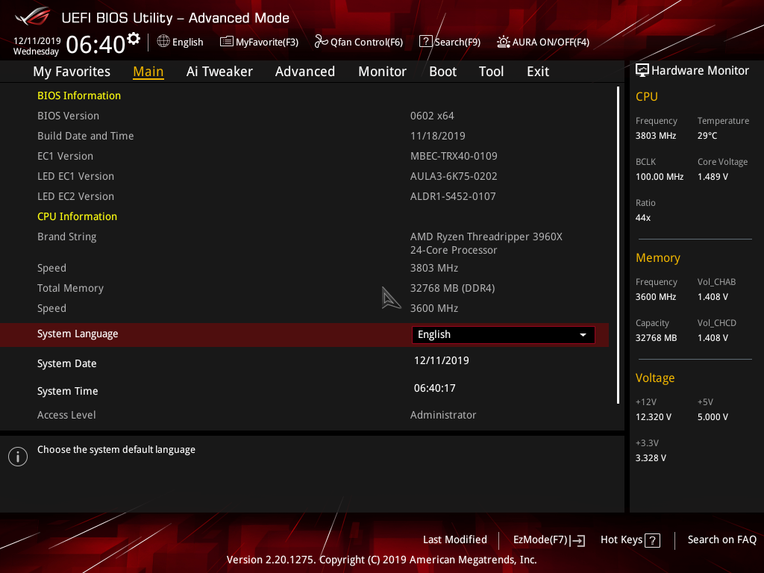764x573 pixels.
Task: Open Qfan Control settings
Action: pos(358,42)
